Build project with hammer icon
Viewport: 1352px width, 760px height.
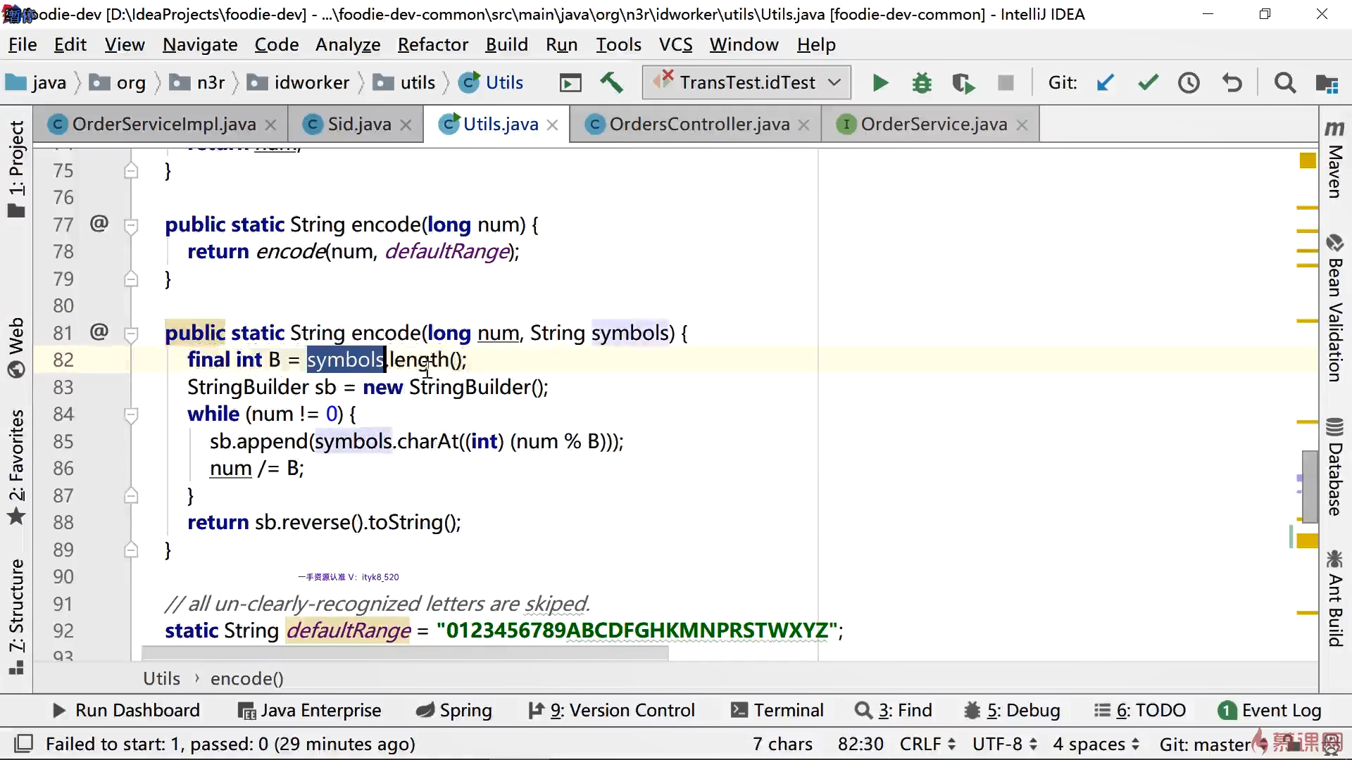tap(611, 83)
